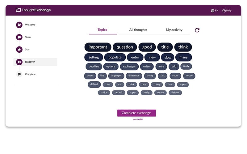Screen dimensions: 247x154
Task: Click the Welcome step icon
Action: (x=19, y=25)
